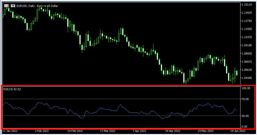Click the 1.06815 price scale label
Image resolution: width=257 pixels, height=135 pixels.
[247, 62]
